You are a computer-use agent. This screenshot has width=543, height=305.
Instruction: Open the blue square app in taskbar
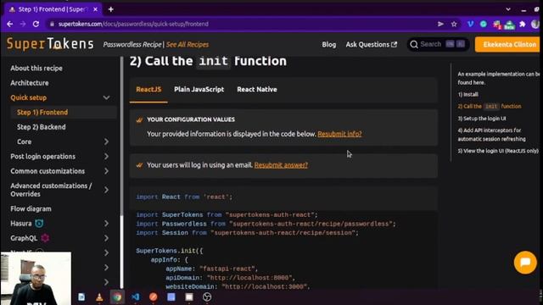point(171,297)
